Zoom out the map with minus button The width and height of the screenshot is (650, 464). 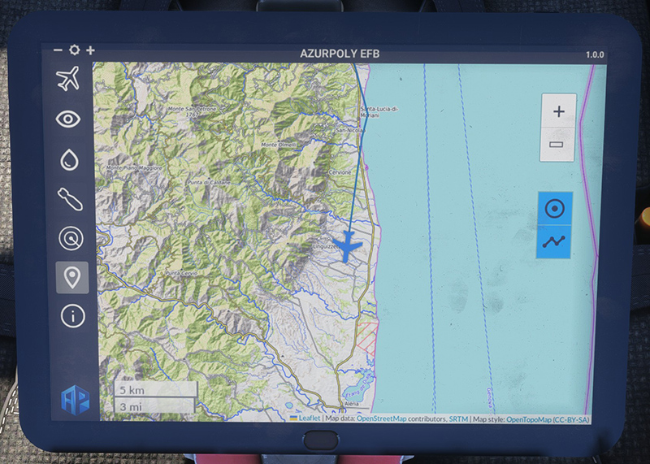click(557, 145)
